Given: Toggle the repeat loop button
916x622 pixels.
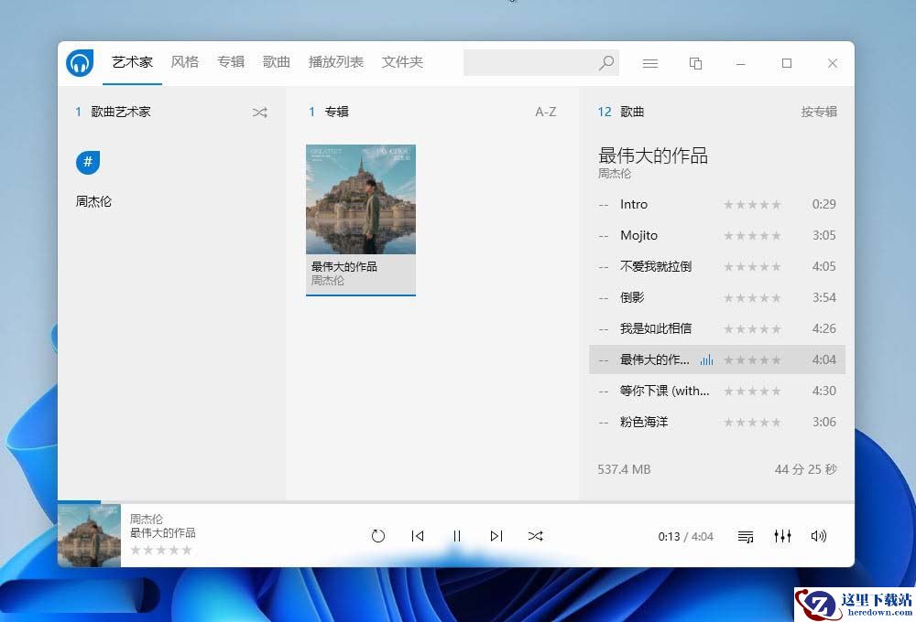Looking at the screenshot, I should click(x=378, y=536).
